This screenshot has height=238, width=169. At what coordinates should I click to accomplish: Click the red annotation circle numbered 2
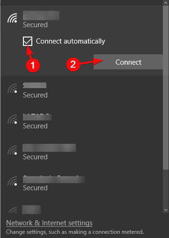(73, 64)
